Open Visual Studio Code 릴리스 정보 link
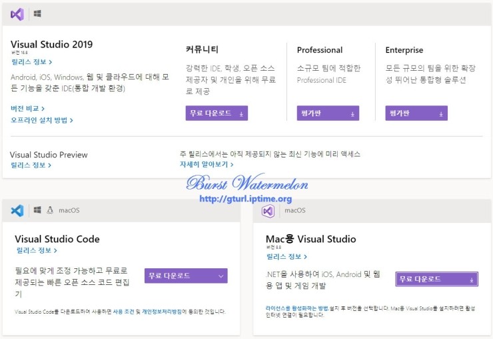This screenshot has height=339, width=493. (x=37, y=251)
